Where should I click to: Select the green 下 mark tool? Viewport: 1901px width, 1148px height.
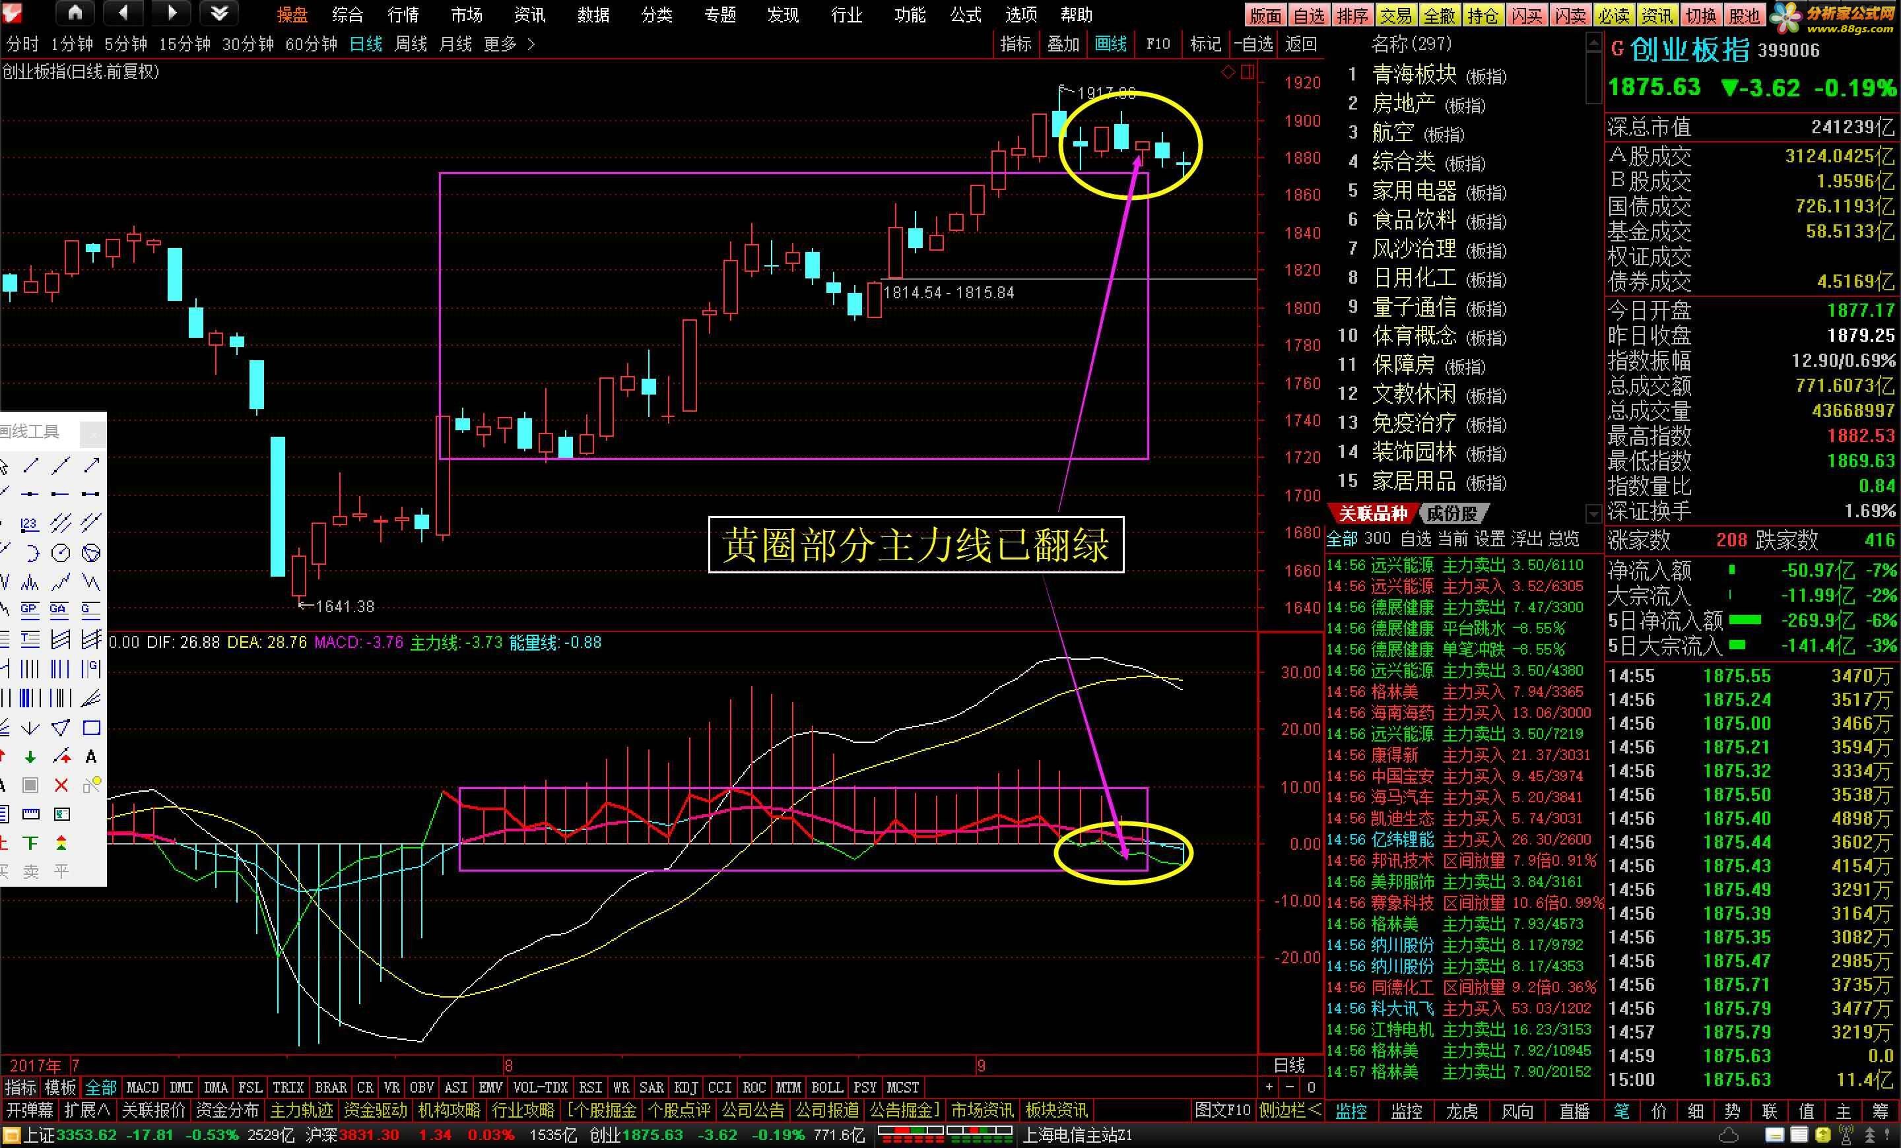pyautogui.click(x=31, y=843)
